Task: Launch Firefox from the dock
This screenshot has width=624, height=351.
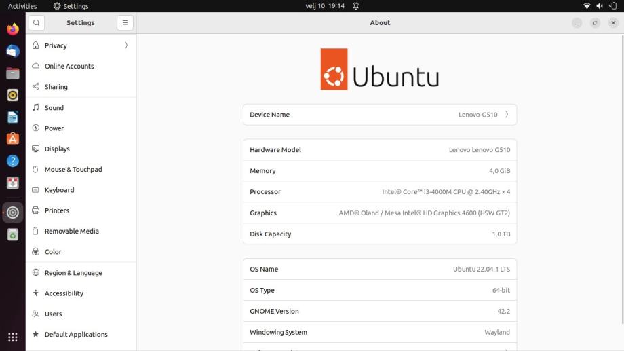Action: [13, 29]
